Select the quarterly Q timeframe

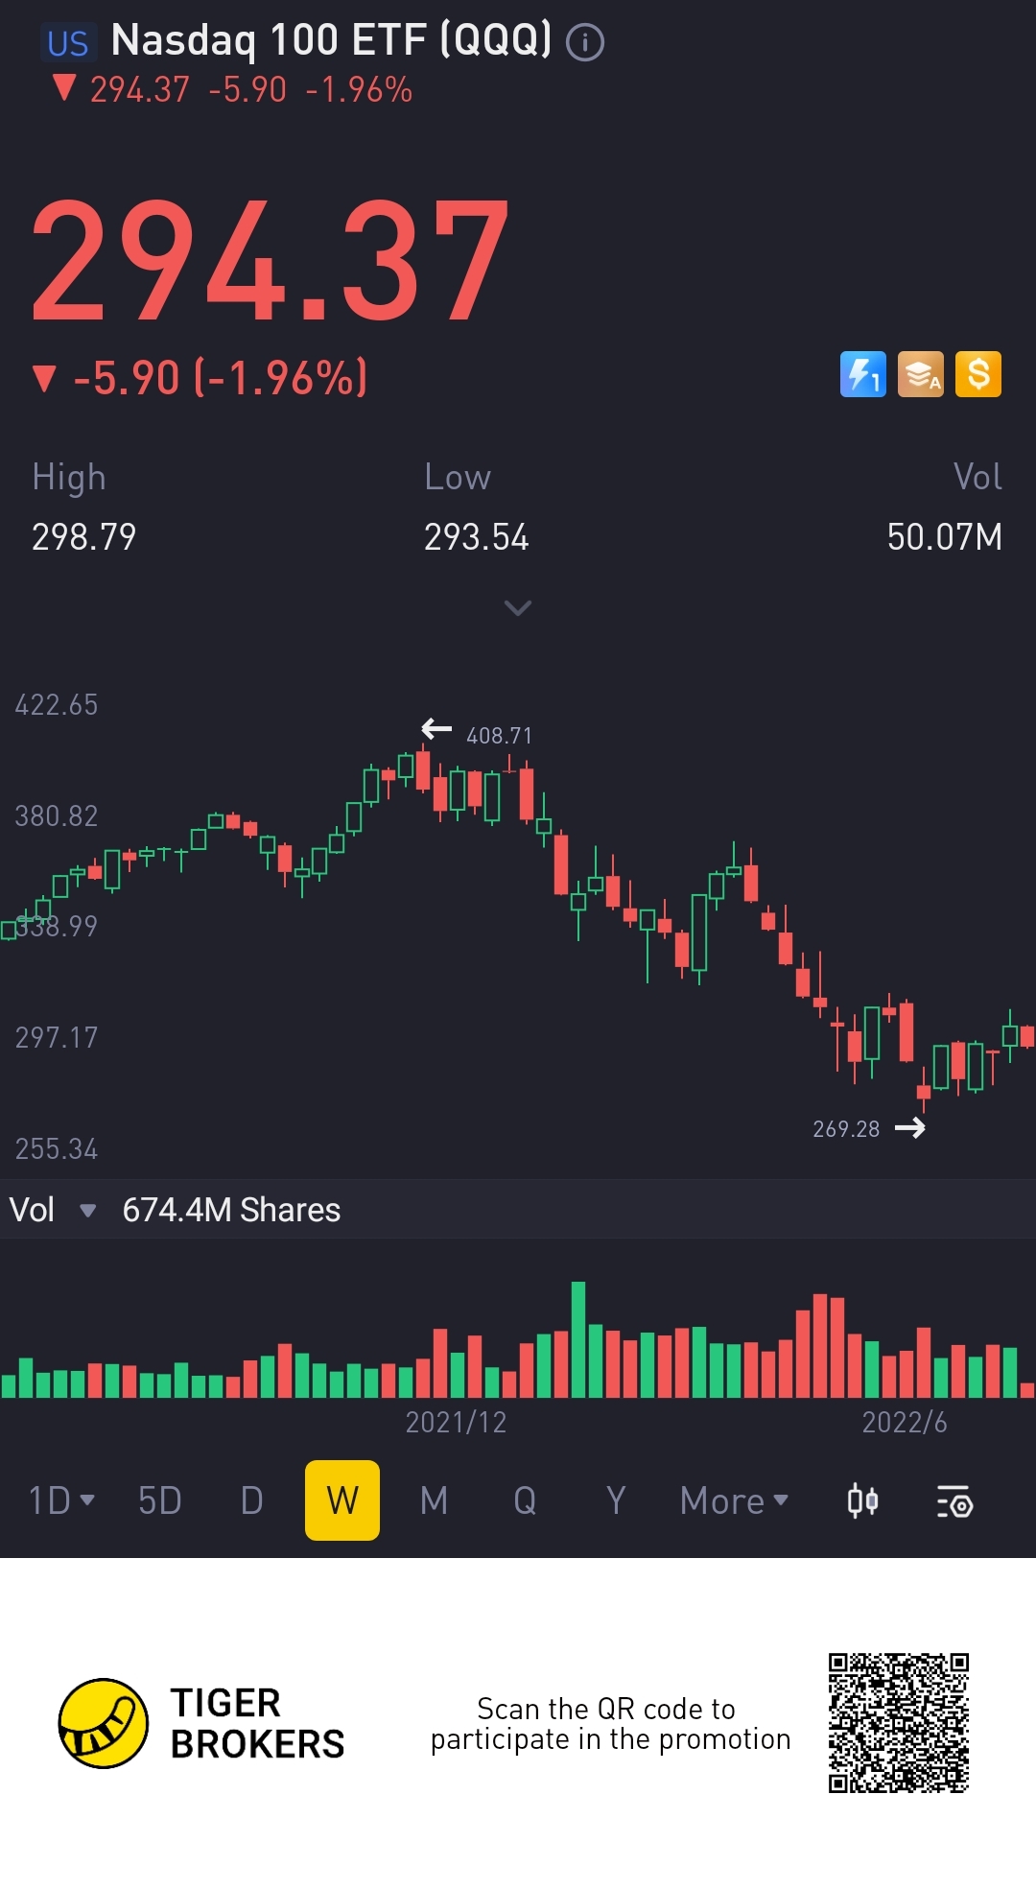[525, 1500]
